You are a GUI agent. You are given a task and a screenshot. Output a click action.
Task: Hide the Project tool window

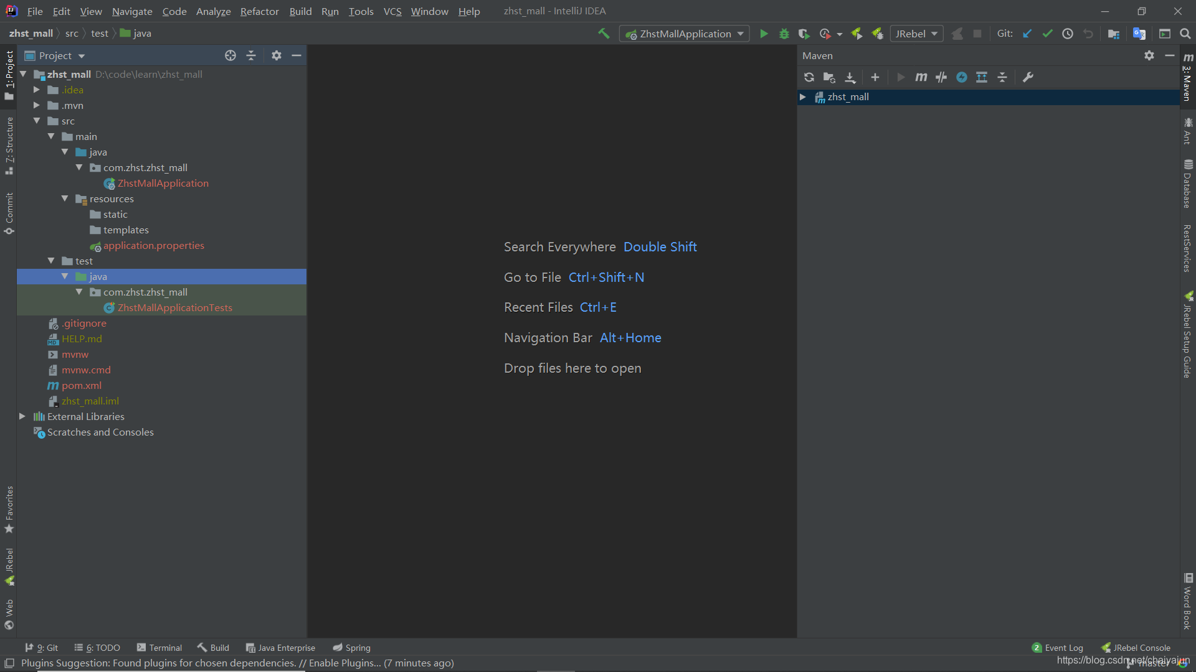(x=297, y=55)
